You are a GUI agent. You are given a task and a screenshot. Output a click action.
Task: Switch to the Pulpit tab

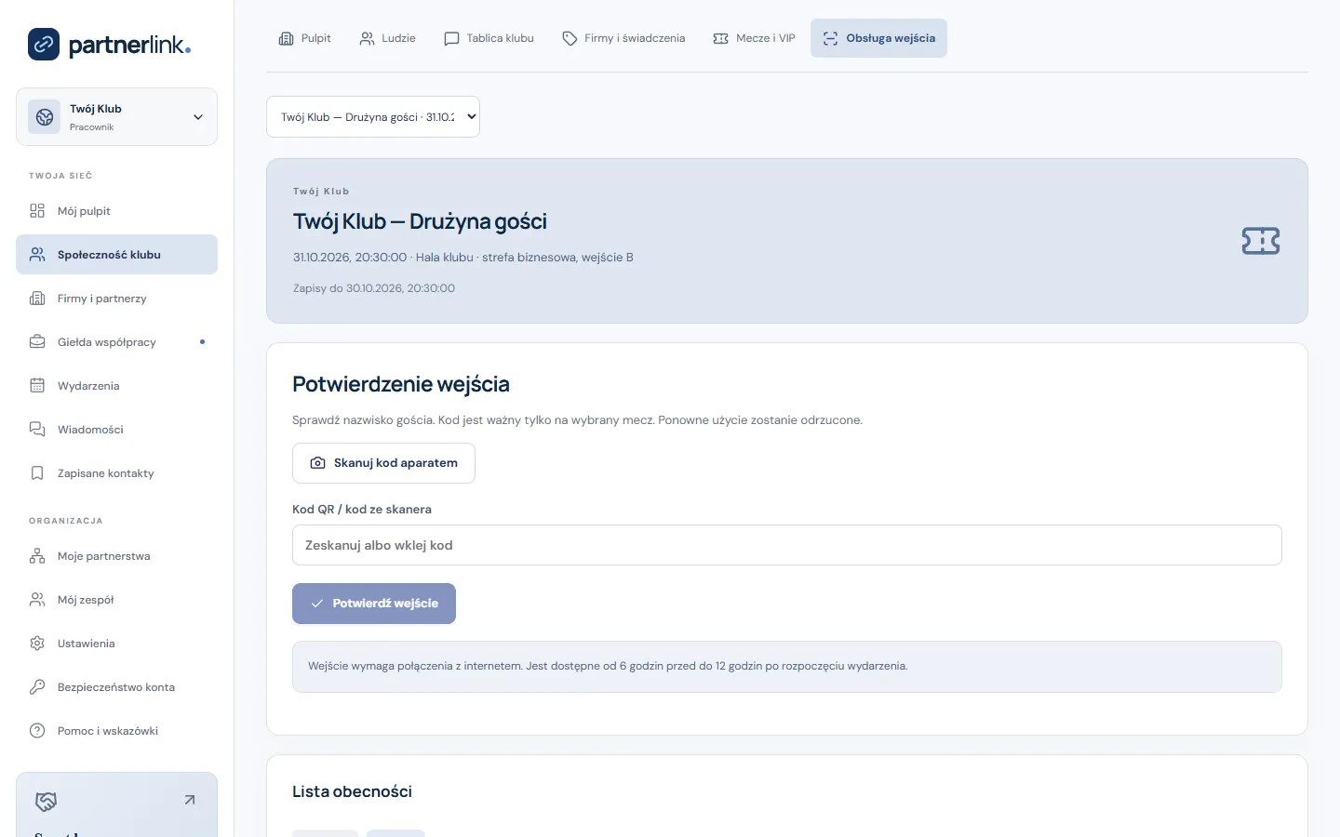pos(305,38)
